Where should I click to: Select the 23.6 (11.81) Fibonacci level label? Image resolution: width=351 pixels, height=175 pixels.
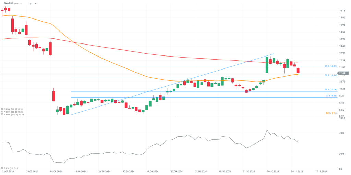(x=331, y=66)
